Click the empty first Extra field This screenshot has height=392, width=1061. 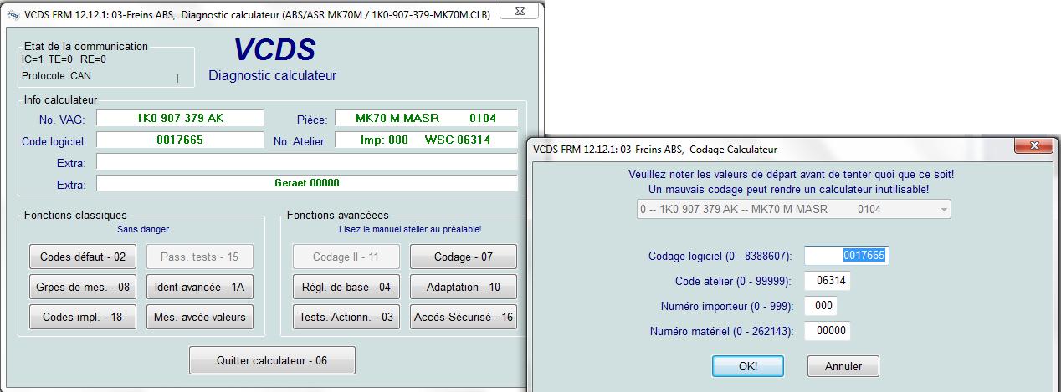[x=307, y=161]
